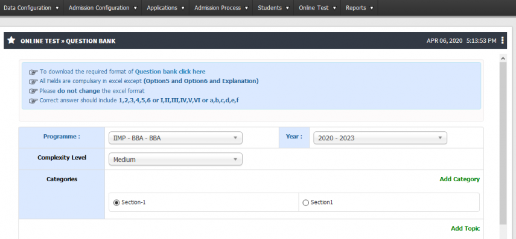This screenshot has height=239, width=516.
Task: Open the Year dropdown 2020 - 2023
Action: (380, 138)
